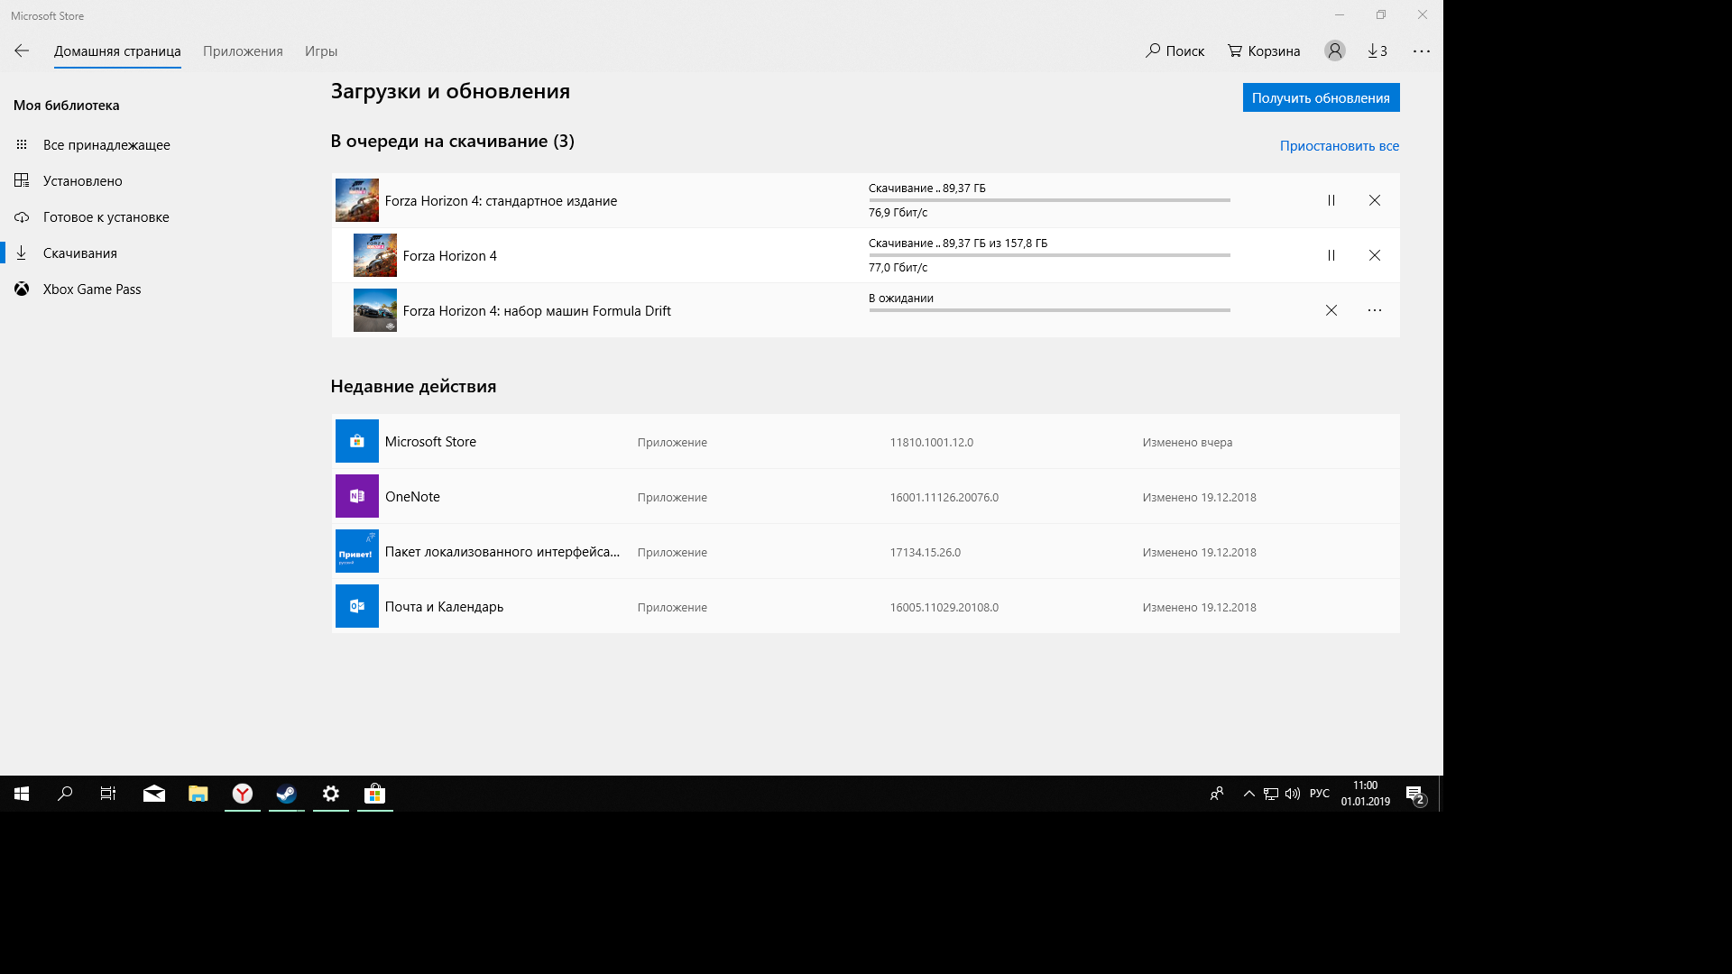
Task: Select Скачивания in the library sidebar
Action: coord(80,253)
